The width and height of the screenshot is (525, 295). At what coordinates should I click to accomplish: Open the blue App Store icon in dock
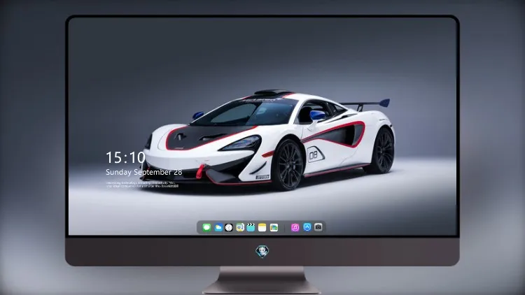pyautogui.click(x=307, y=227)
